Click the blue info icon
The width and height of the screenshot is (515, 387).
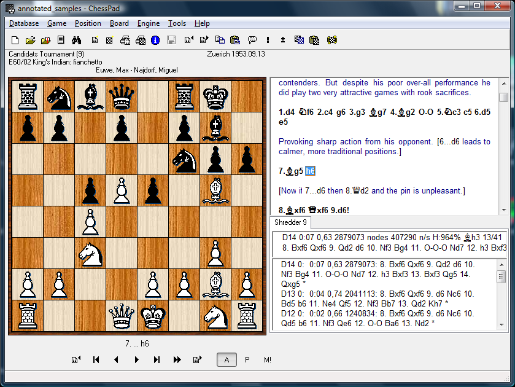pos(155,41)
